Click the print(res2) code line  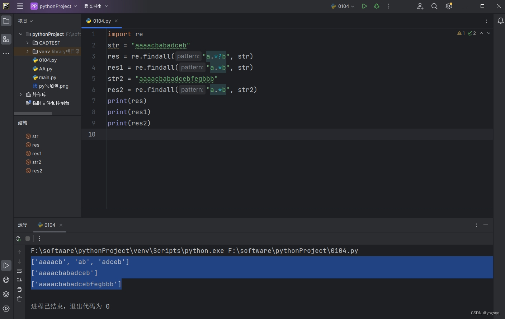point(129,123)
